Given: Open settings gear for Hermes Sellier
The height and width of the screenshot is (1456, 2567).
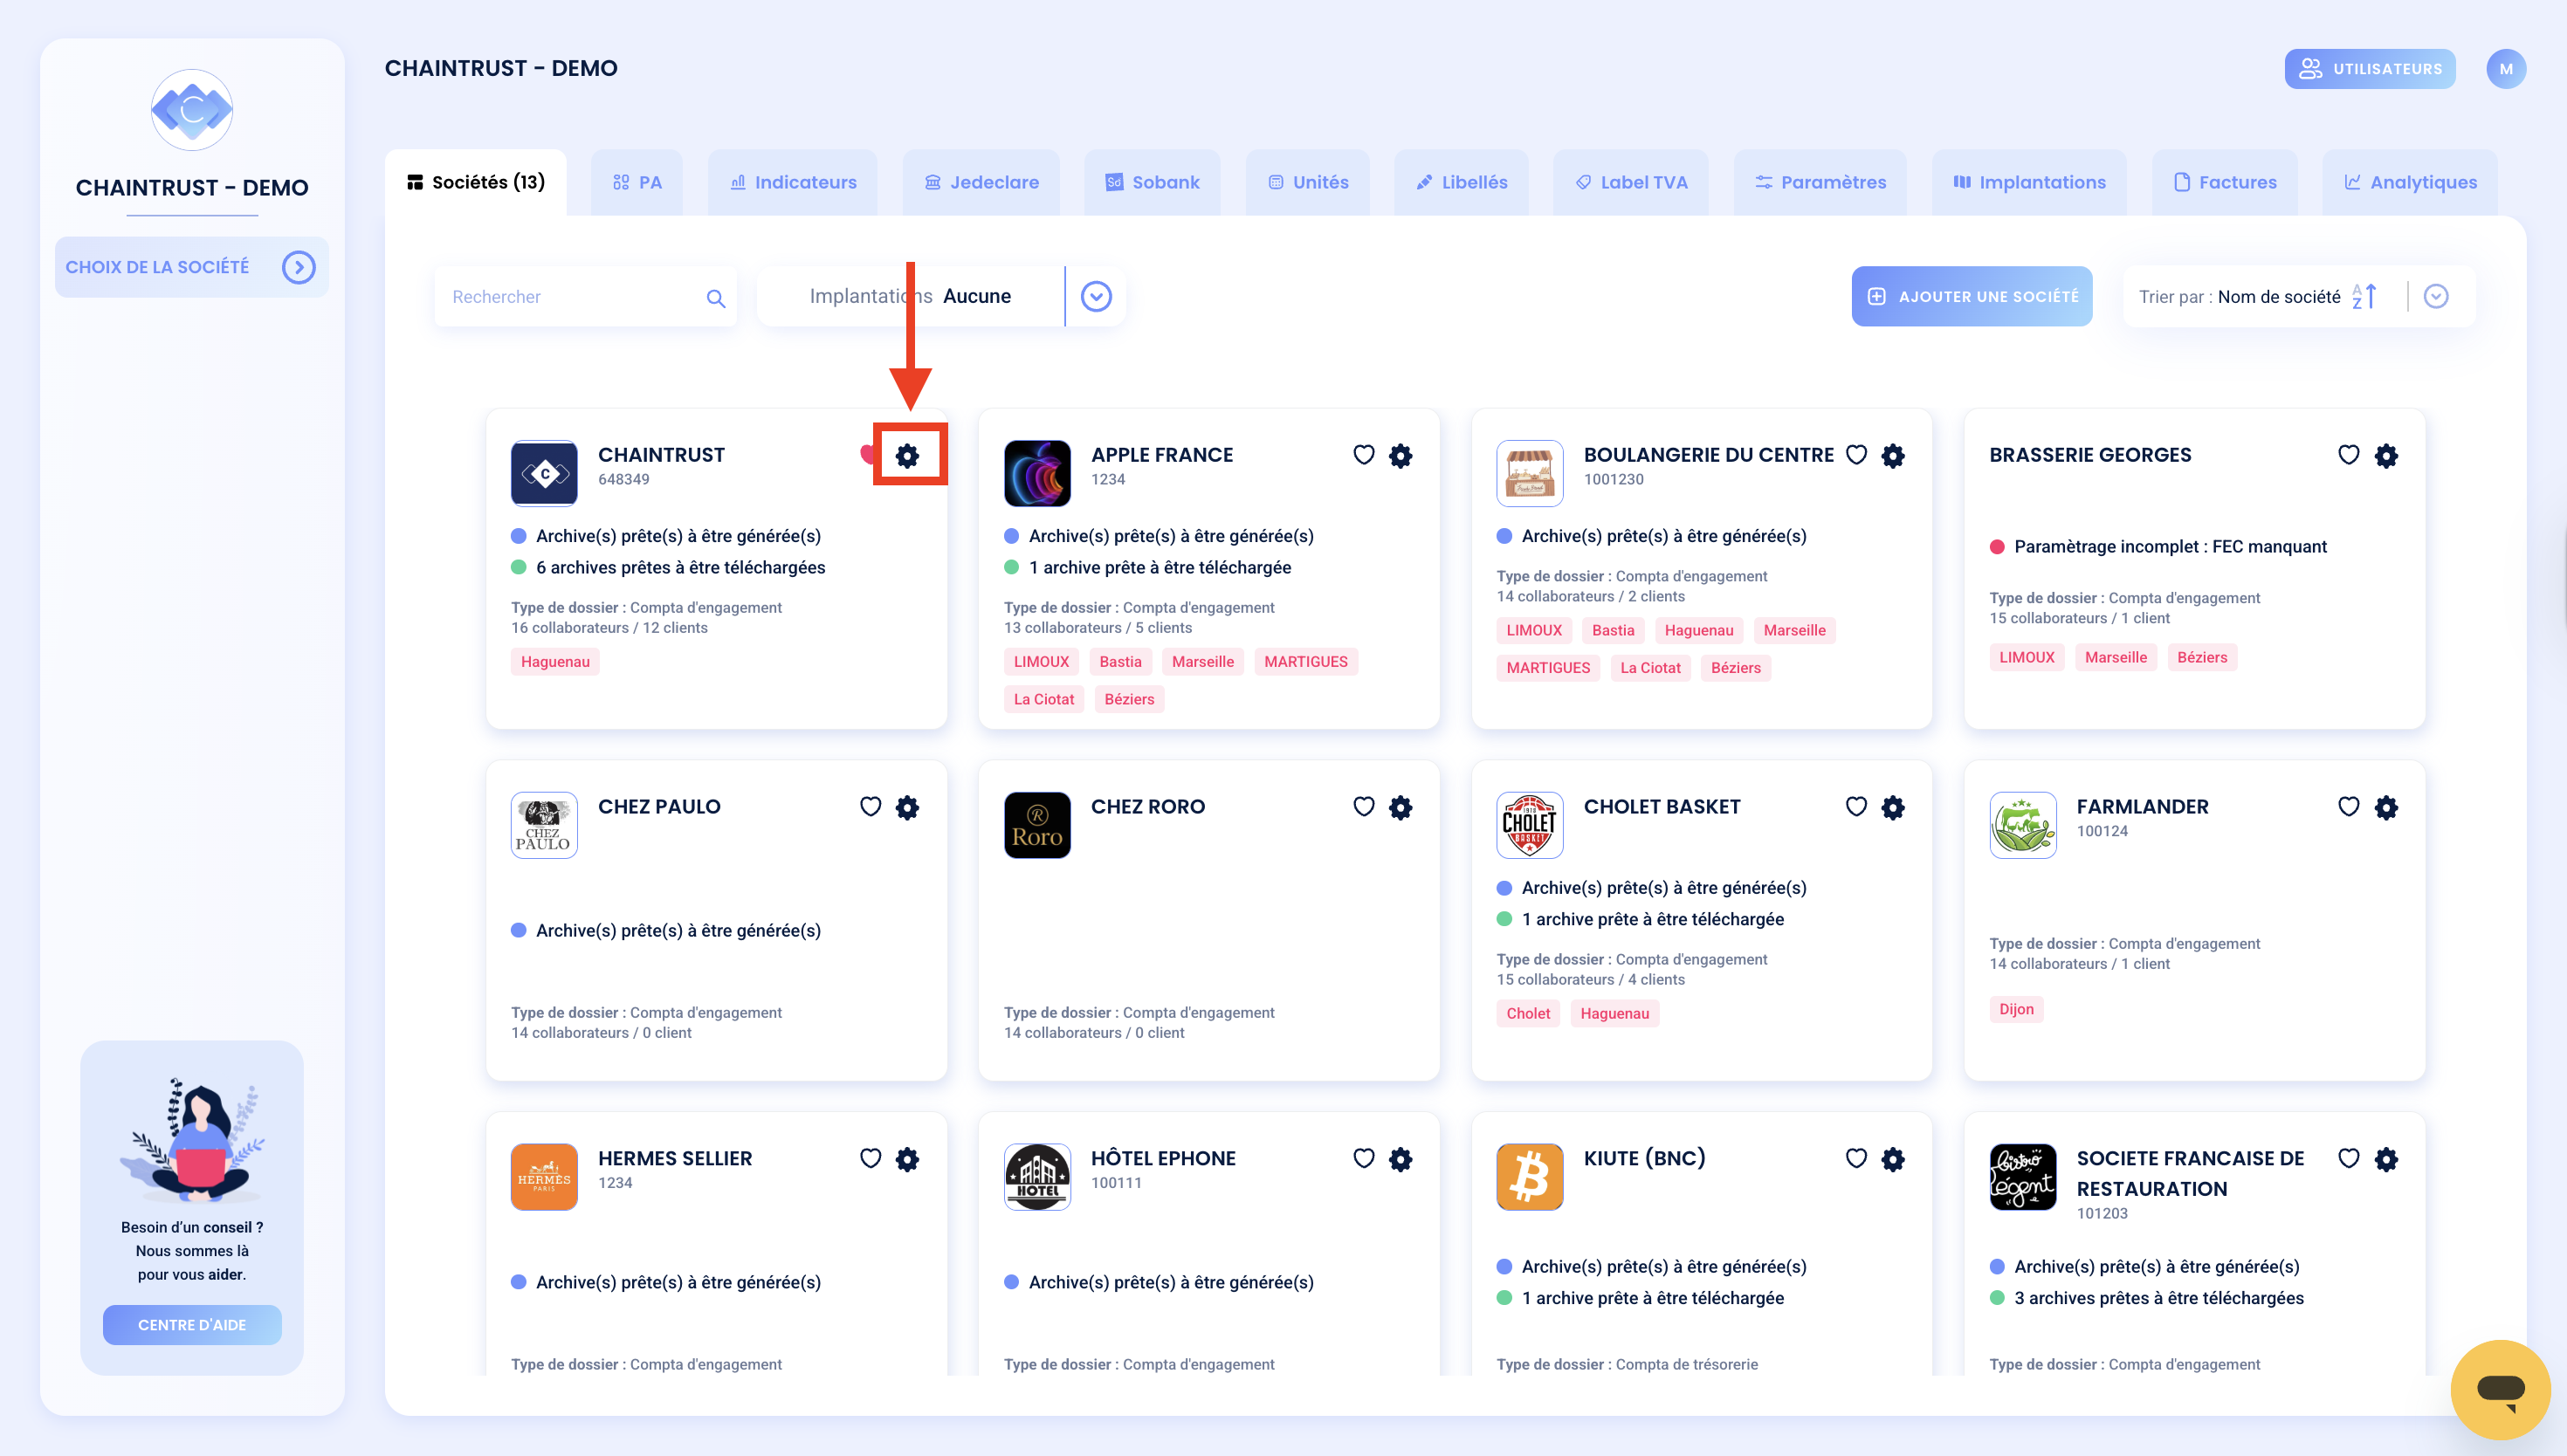Looking at the screenshot, I should [x=907, y=1160].
